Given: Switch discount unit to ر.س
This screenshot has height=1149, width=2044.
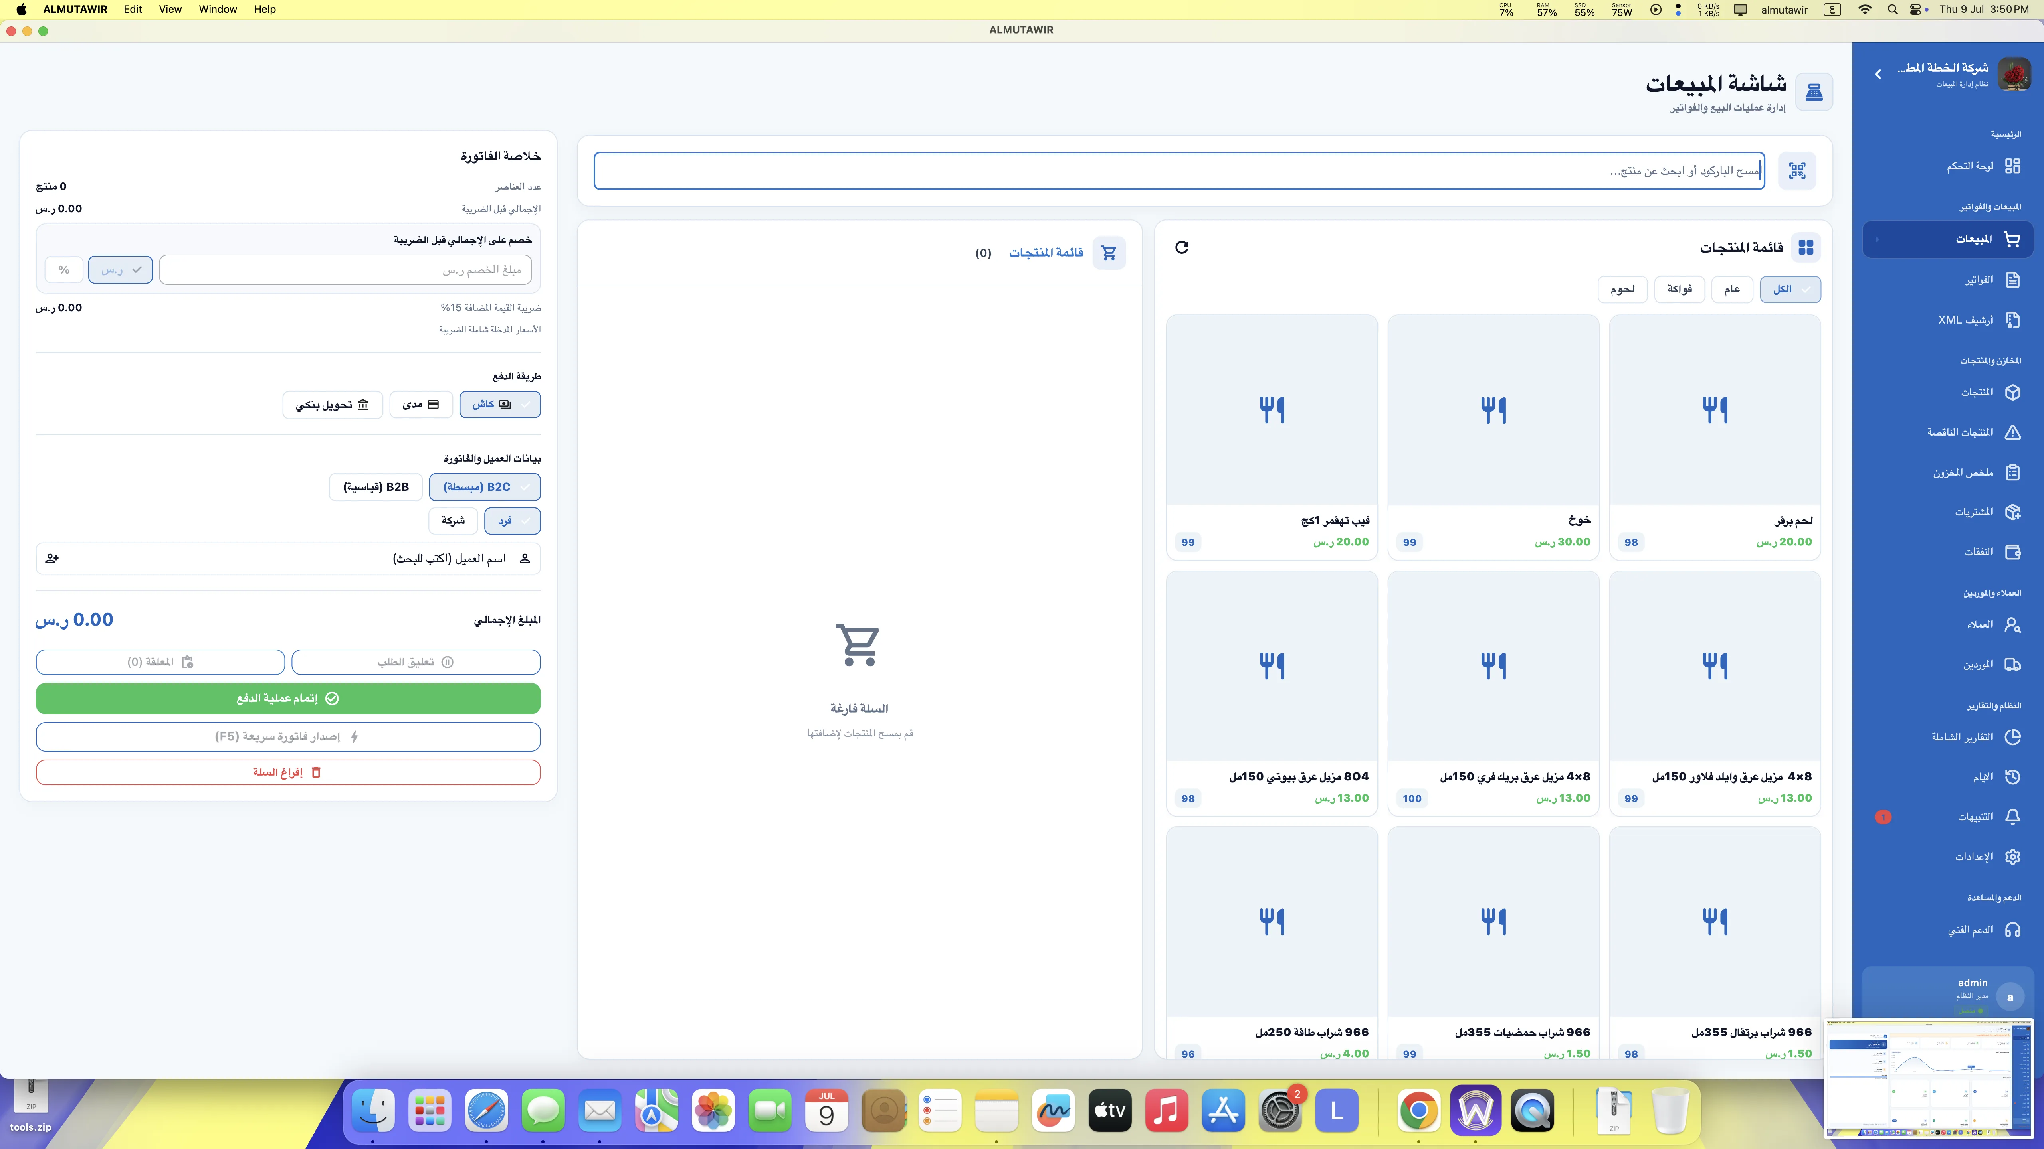Looking at the screenshot, I should point(121,270).
